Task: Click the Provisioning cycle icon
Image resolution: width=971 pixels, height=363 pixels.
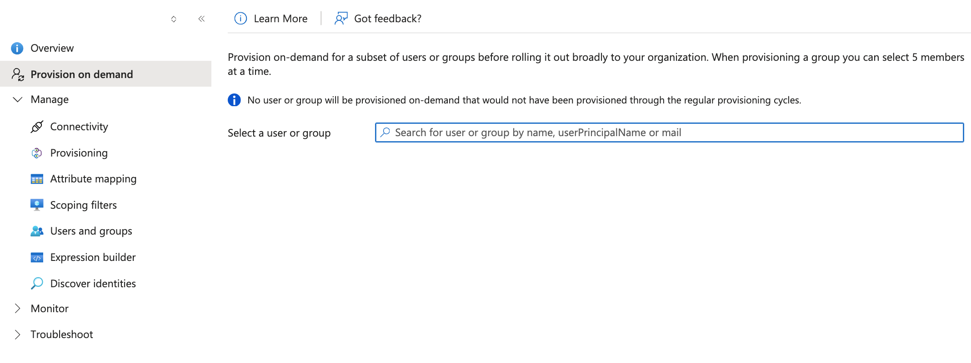Action: [x=37, y=153]
